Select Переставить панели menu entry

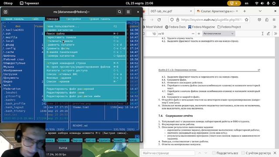tap(85, 38)
